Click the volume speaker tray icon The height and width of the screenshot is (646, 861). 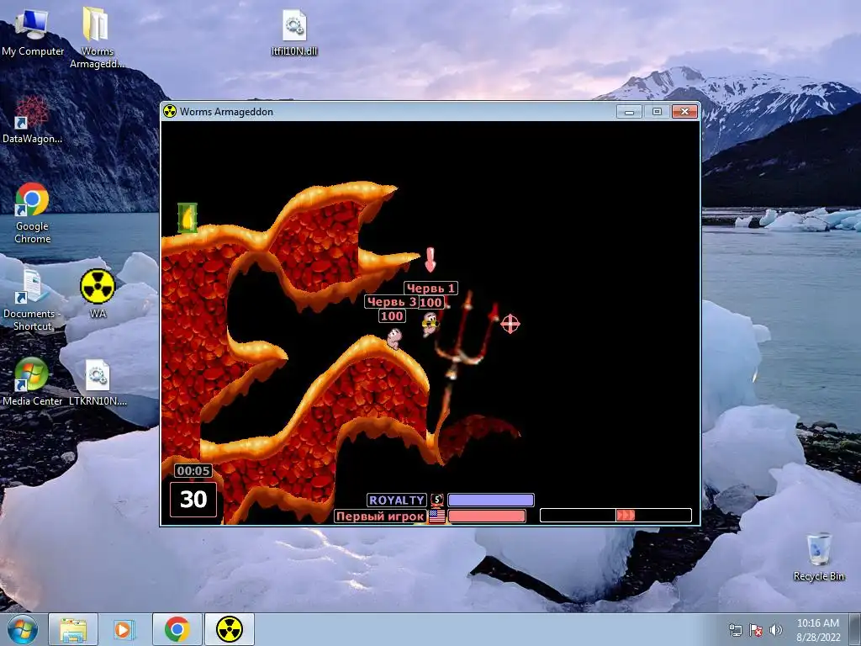[x=775, y=630]
